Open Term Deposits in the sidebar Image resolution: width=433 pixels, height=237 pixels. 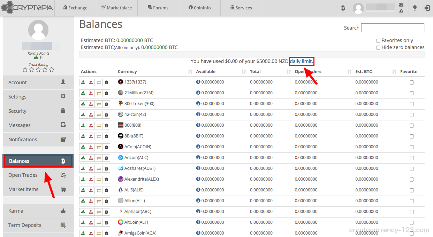pos(38,225)
